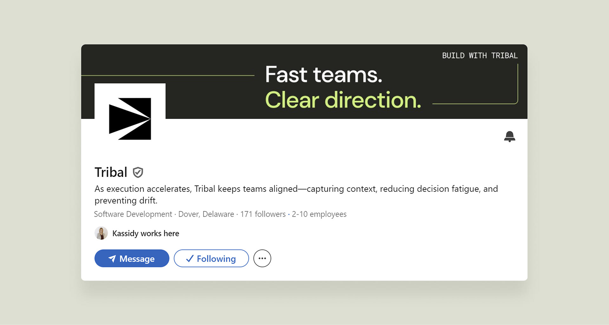Screen dimensions: 609x325
Task: Click the Fast teams banner headline
Action: pyautogui.click(x=324, y=75)
